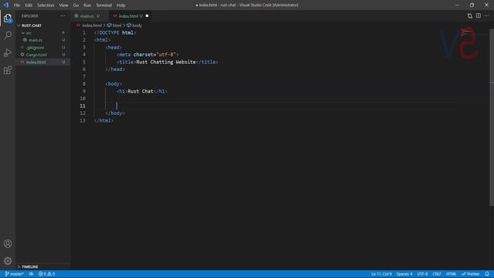Click index.html breadcrumb segment
The width and height of the screenshot is (494, 278).
click(x=92, y=25)
